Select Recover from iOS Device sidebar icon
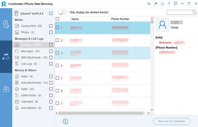Viewport: 198px width, 127px height. [x=6, y=24]
